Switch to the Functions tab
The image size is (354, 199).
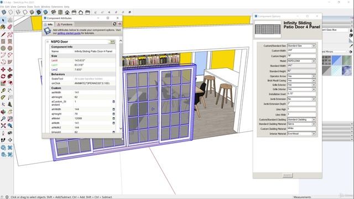pyautogui.click(x=65, y=24)
